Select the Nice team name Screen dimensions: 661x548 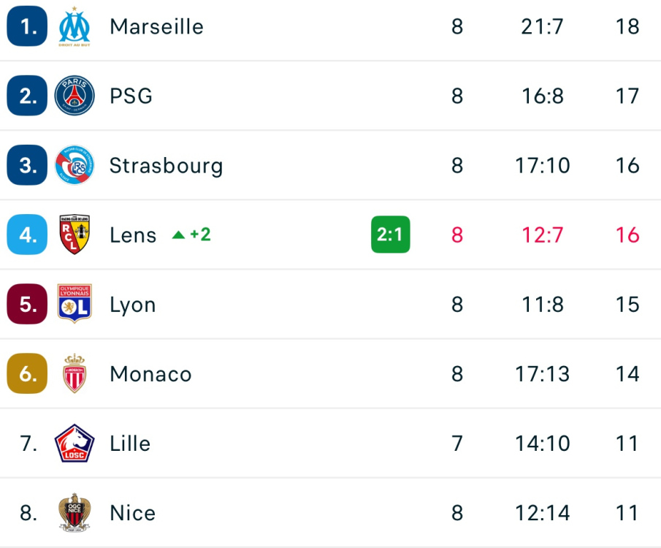pos(132,513)
